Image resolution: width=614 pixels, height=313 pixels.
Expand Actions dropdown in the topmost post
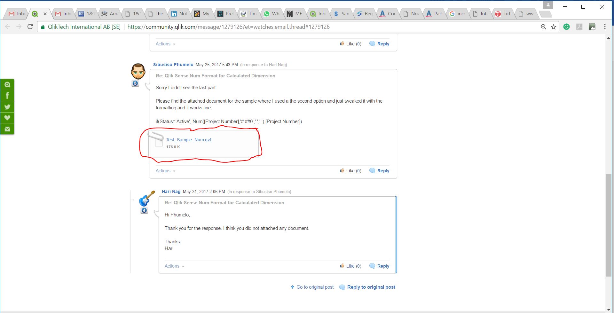pos(165,44)
